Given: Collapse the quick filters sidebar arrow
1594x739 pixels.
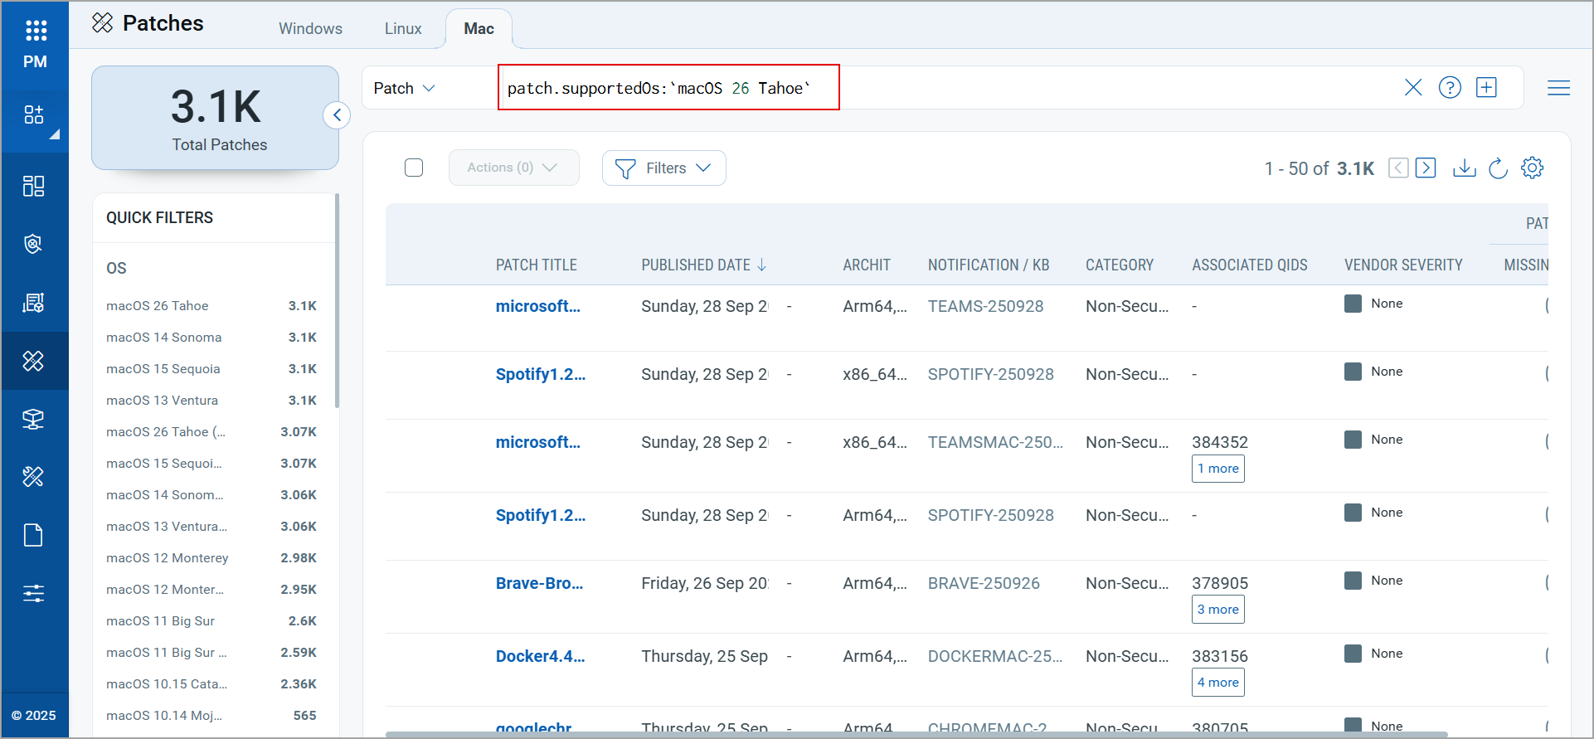Looking at the screenshot, I should click(337, 115).
